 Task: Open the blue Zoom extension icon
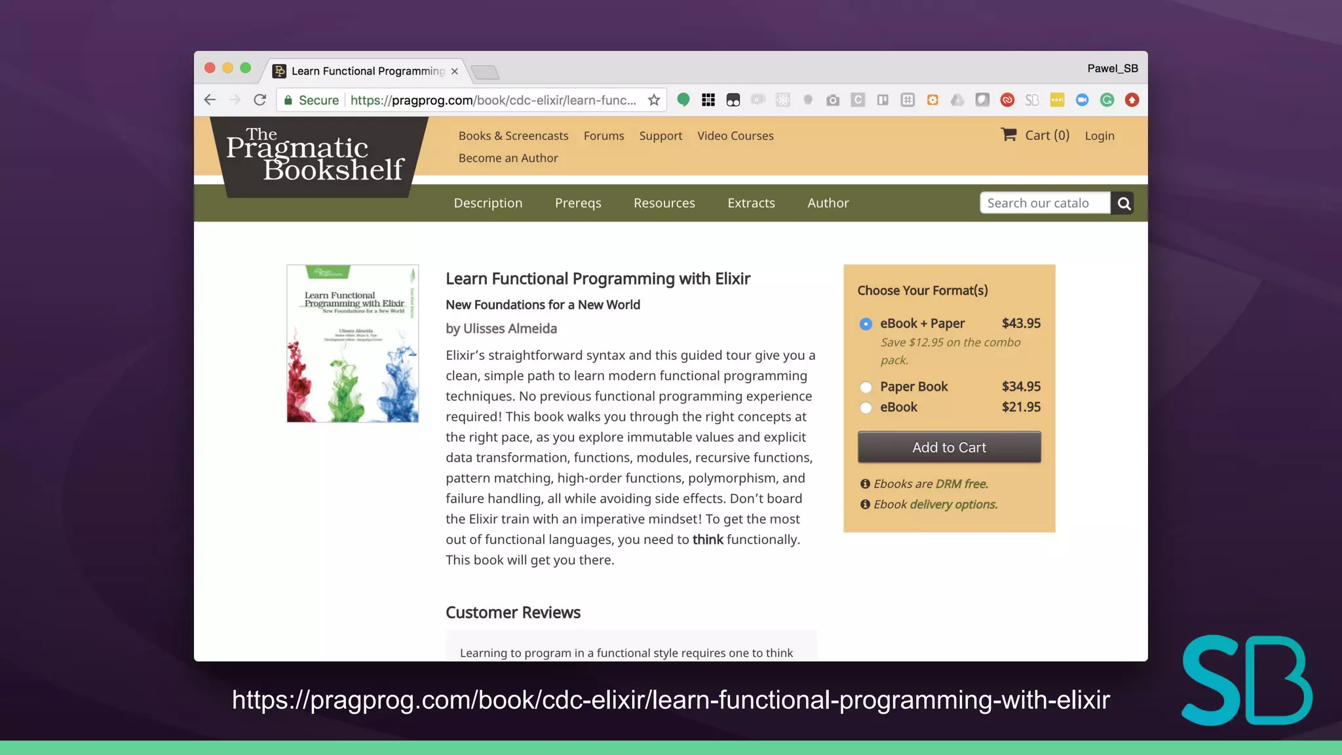click(1082, 100)
